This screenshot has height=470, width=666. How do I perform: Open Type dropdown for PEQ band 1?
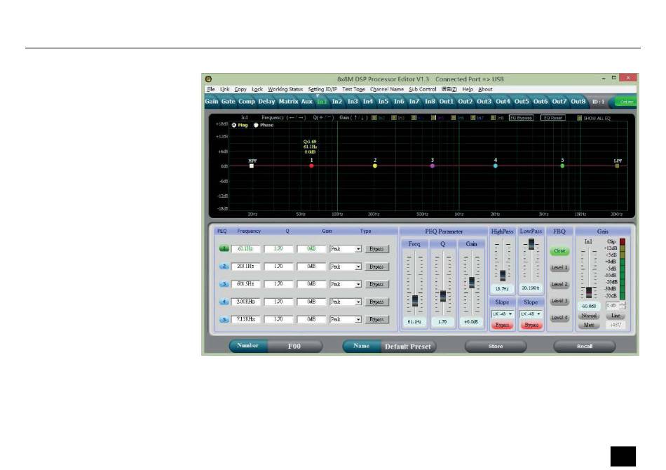coord(358,249)
